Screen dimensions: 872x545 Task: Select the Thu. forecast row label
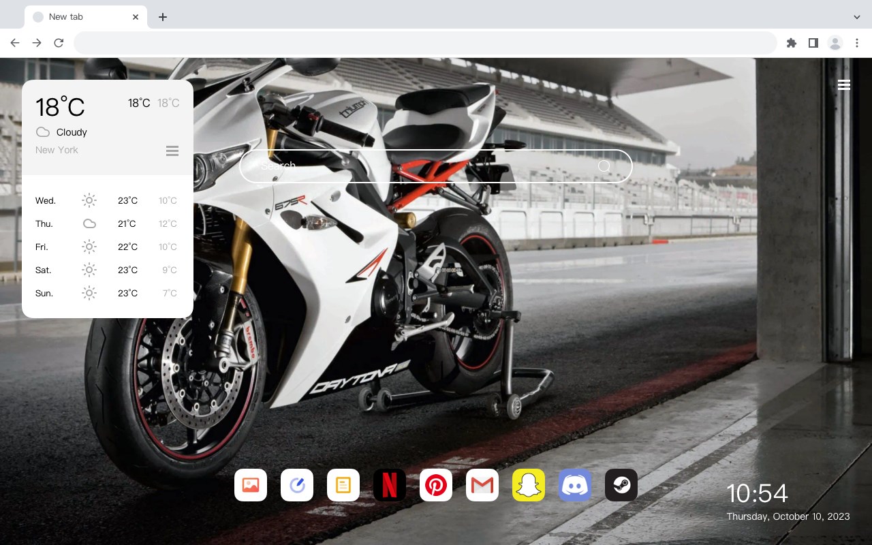coord(44,224)
